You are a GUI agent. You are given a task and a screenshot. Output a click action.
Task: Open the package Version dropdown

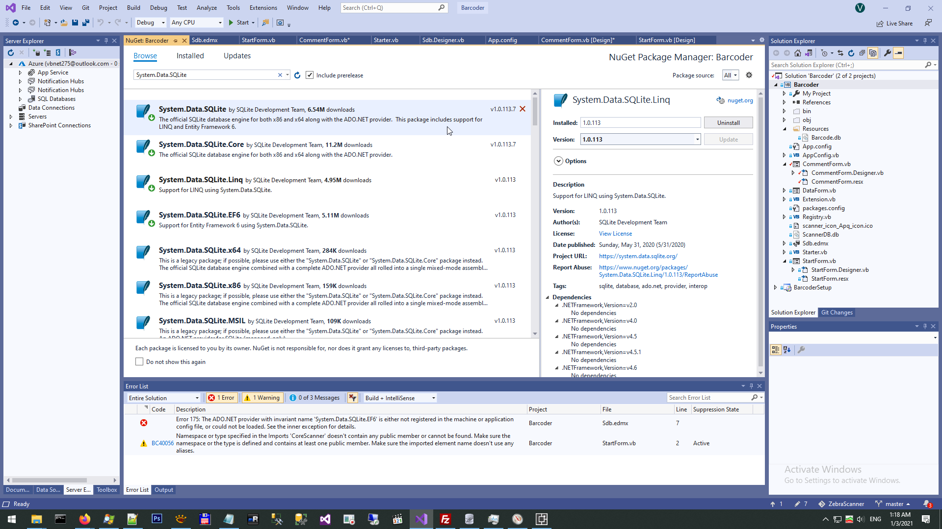click(697, 140)
